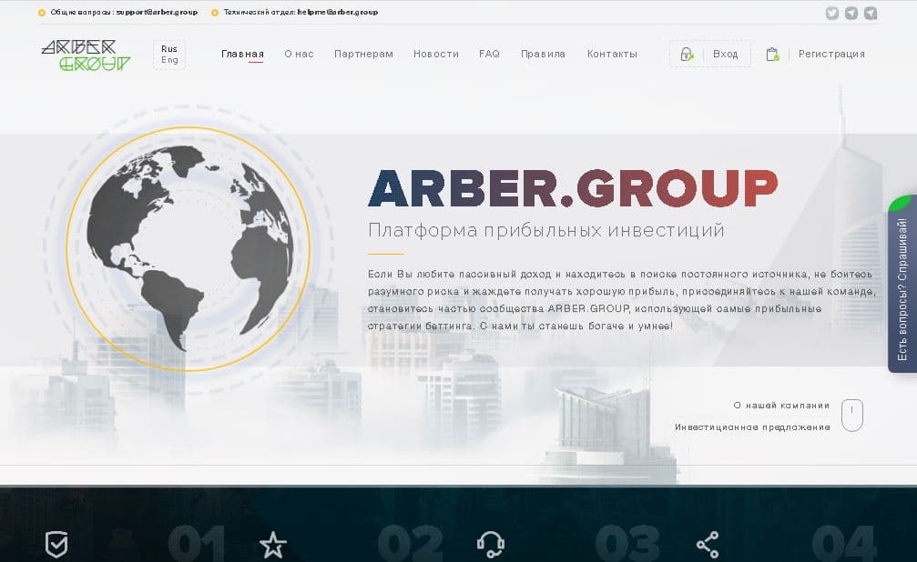Open the FAQ page

coord(489,54)
